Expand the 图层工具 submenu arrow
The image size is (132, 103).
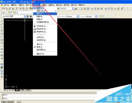(56, 11)
